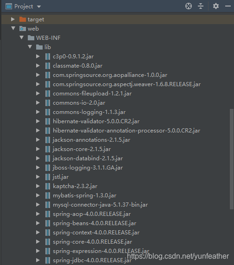Click jackson-annotations jar archive icon

[x=48, y=140]
